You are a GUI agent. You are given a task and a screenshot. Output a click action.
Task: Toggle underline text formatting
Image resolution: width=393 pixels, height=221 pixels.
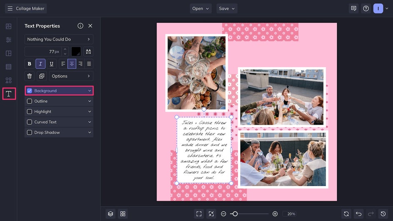tap(51, 64)
